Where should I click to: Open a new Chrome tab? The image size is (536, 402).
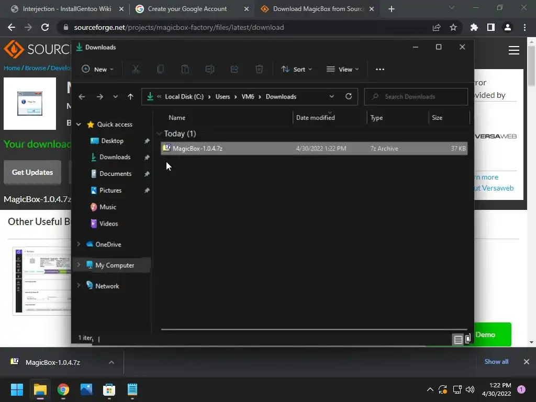[x=392, y=9]
